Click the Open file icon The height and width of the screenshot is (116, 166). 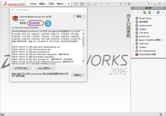(x=82, y=4)
